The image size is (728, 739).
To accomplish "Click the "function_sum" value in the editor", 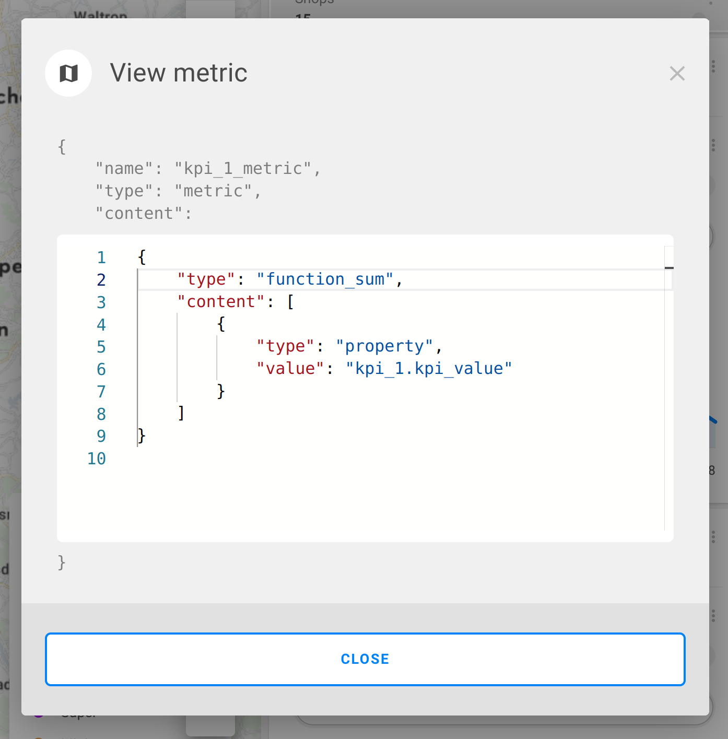I will 324,279.
